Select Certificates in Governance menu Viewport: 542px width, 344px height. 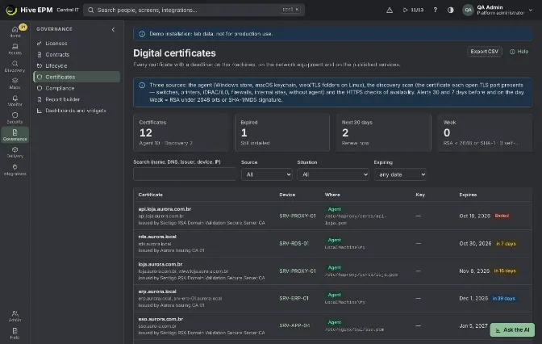coord(77,77)
